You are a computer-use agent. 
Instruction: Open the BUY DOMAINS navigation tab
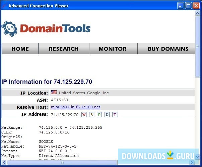coord(166,49)
